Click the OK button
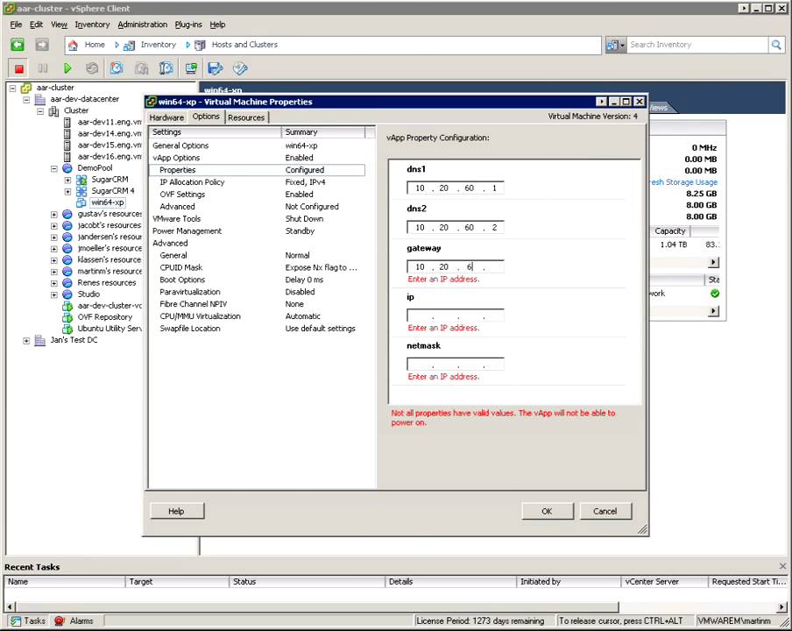This screenshot has height=631, width=792. pos(547,511)
